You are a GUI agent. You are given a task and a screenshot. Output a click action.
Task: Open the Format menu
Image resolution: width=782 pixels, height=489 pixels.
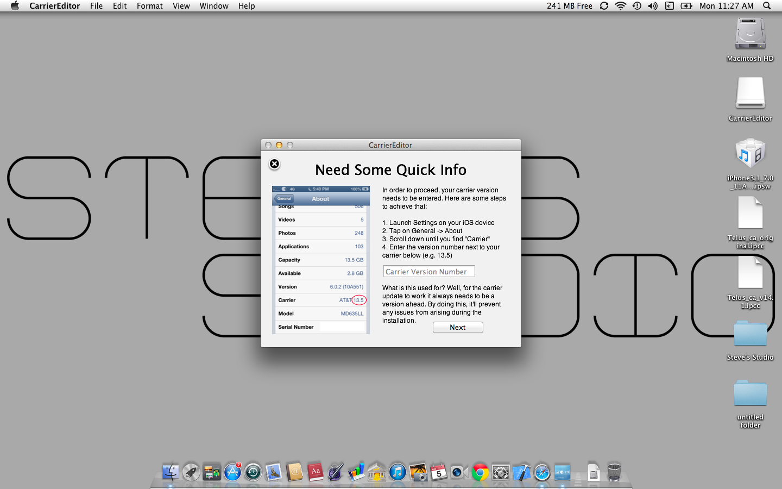[150, 6]
